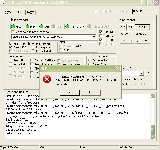This screenshot has width=160, height=150.
Task: Click the 'Failed to backup CRT...' log line
Action: 20,133
